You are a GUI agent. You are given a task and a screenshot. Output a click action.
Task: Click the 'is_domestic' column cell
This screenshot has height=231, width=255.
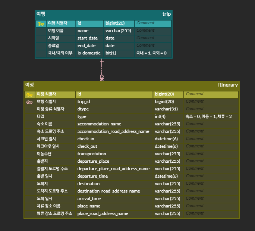[x=89, y=53]
